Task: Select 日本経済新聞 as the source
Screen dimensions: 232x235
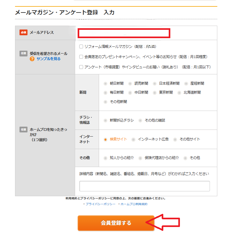Action: pyautogui.click(x=155, y=83)
